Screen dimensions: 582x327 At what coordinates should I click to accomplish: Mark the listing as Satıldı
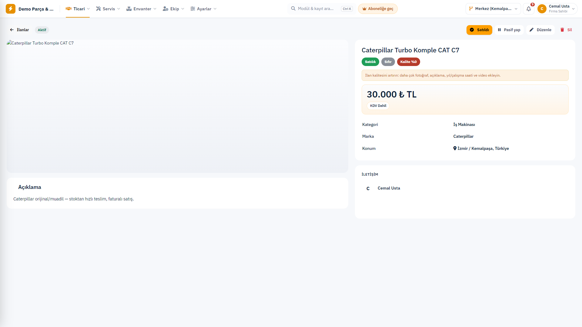(x=479, y=30)
